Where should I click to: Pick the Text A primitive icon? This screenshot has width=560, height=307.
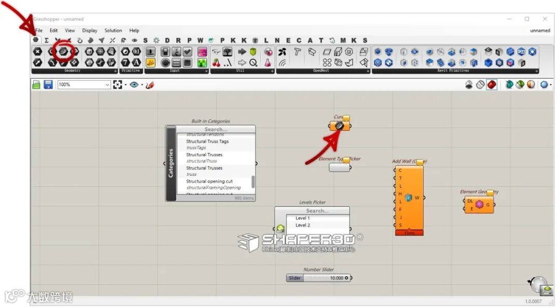[x=136, y=63]
